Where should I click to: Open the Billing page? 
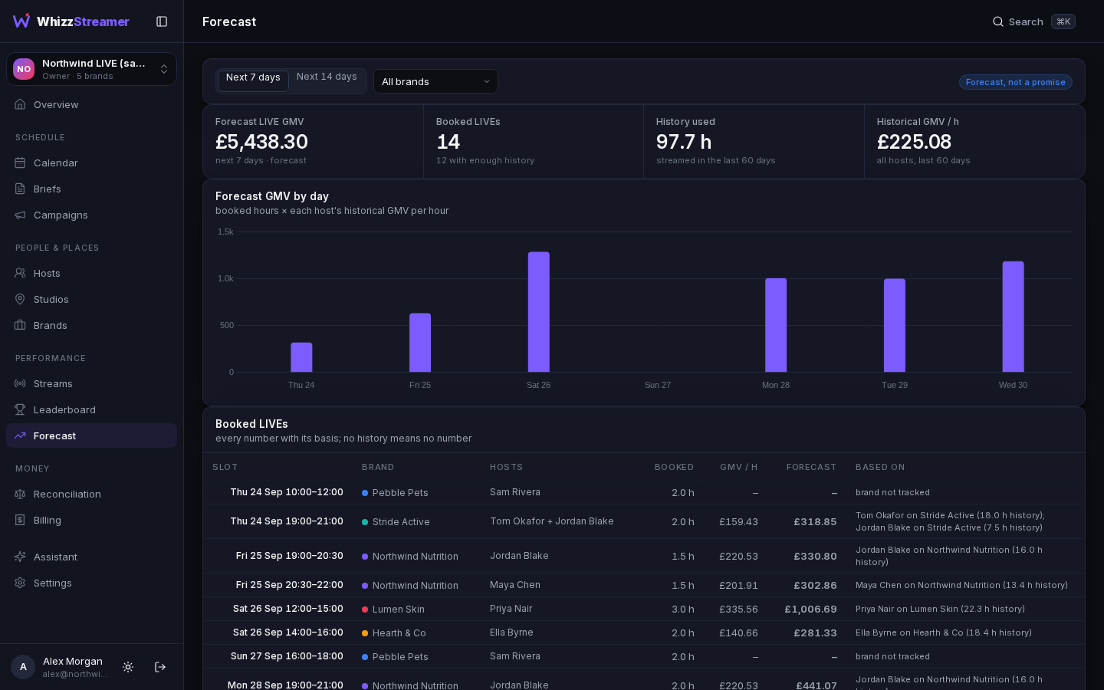91,520
